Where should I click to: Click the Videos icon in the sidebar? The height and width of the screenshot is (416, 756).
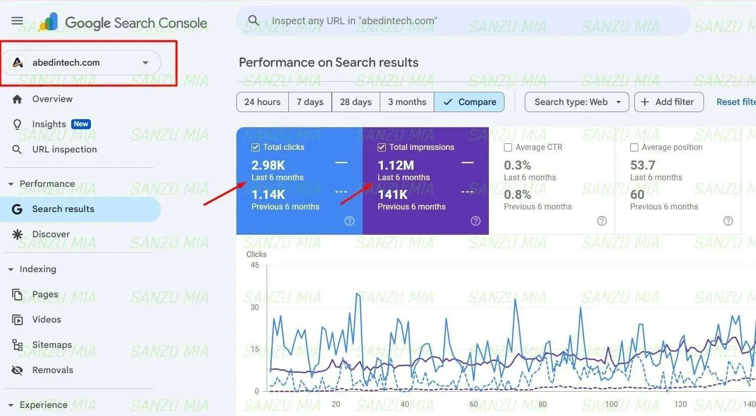(x=17, y=320)
